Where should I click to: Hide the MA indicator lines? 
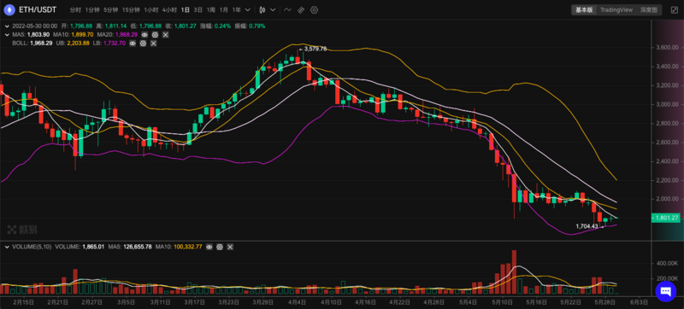tap(144, 34)
